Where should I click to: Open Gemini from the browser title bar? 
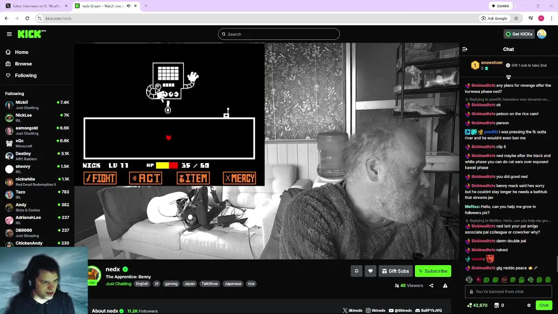tap(500, 6)
